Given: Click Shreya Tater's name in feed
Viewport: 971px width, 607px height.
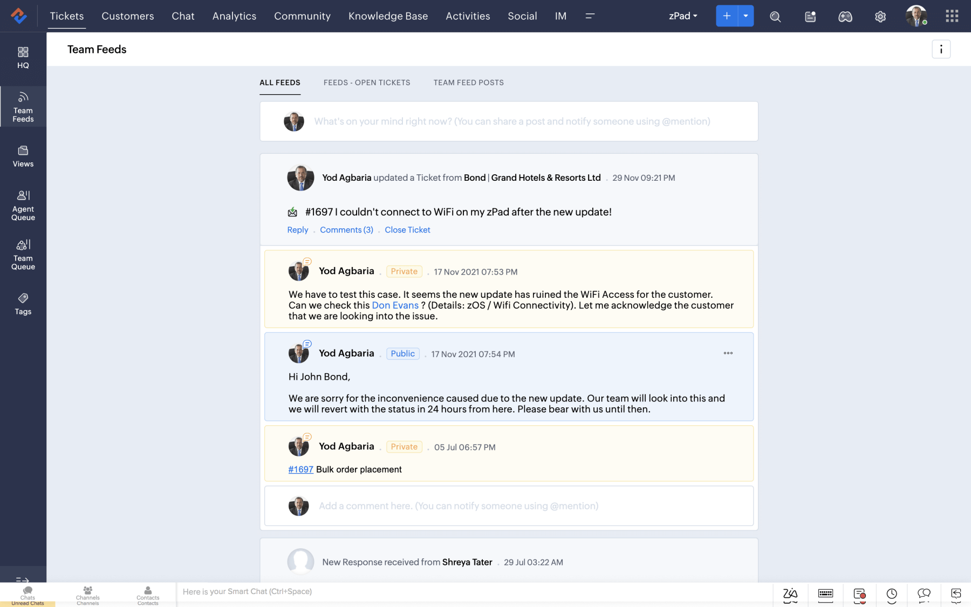Looking at the screenshot, I should (467, 562).
